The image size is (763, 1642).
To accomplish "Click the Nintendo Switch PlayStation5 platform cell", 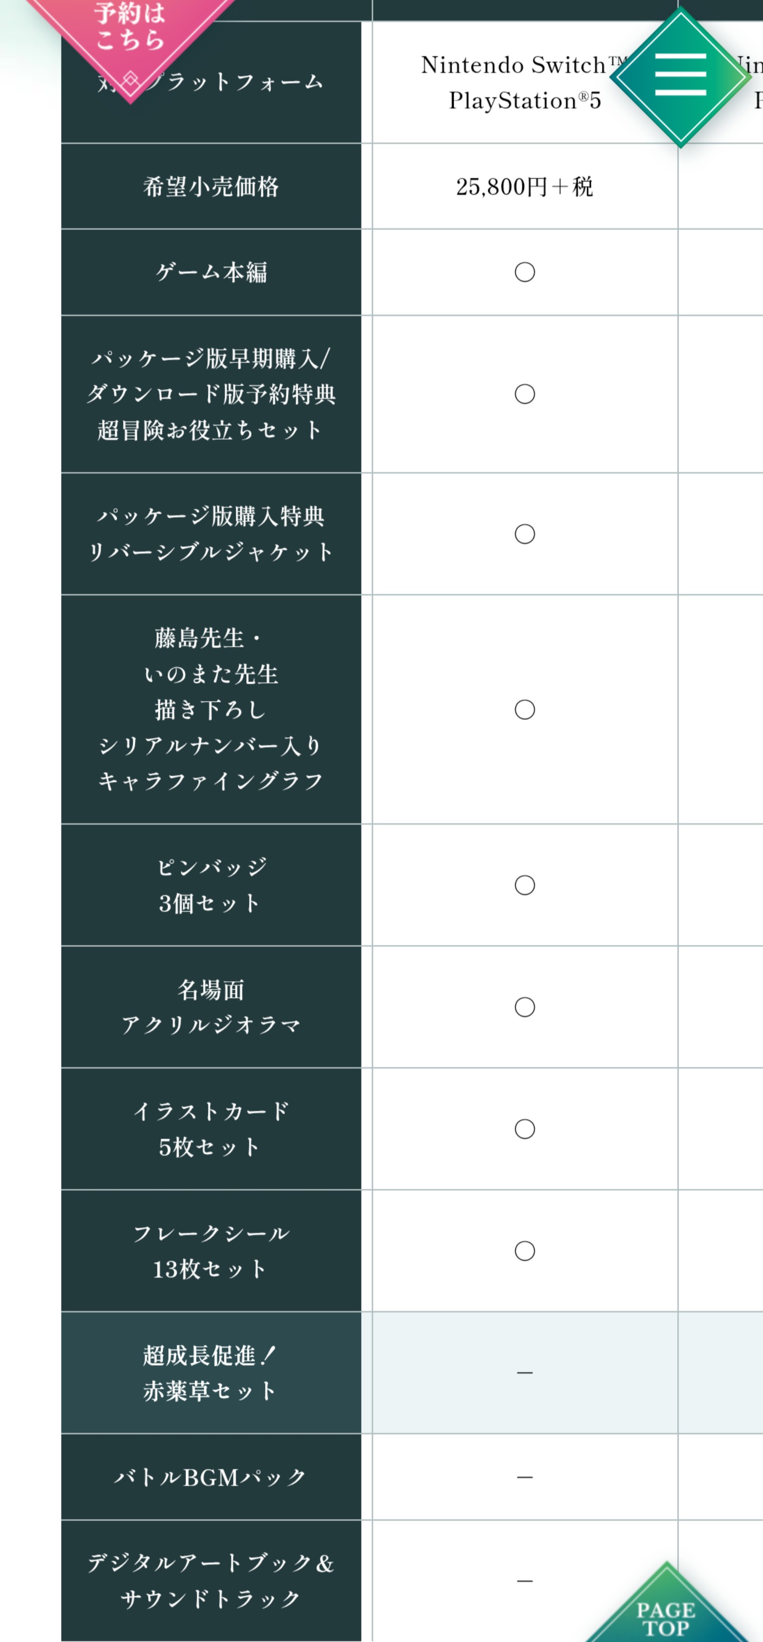I will [525, 82].
